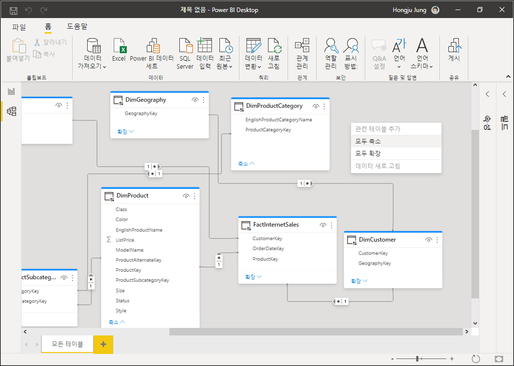Viewport: 514px width, 366px height.
Task: Toggle DimGeography visibility eye icon
Action: click(195, 100)
